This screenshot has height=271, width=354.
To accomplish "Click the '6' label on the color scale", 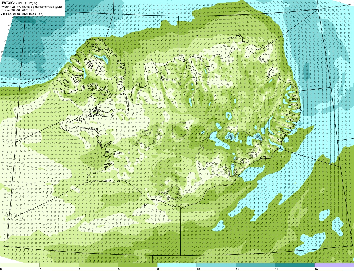I will click(x=119, y=269).
